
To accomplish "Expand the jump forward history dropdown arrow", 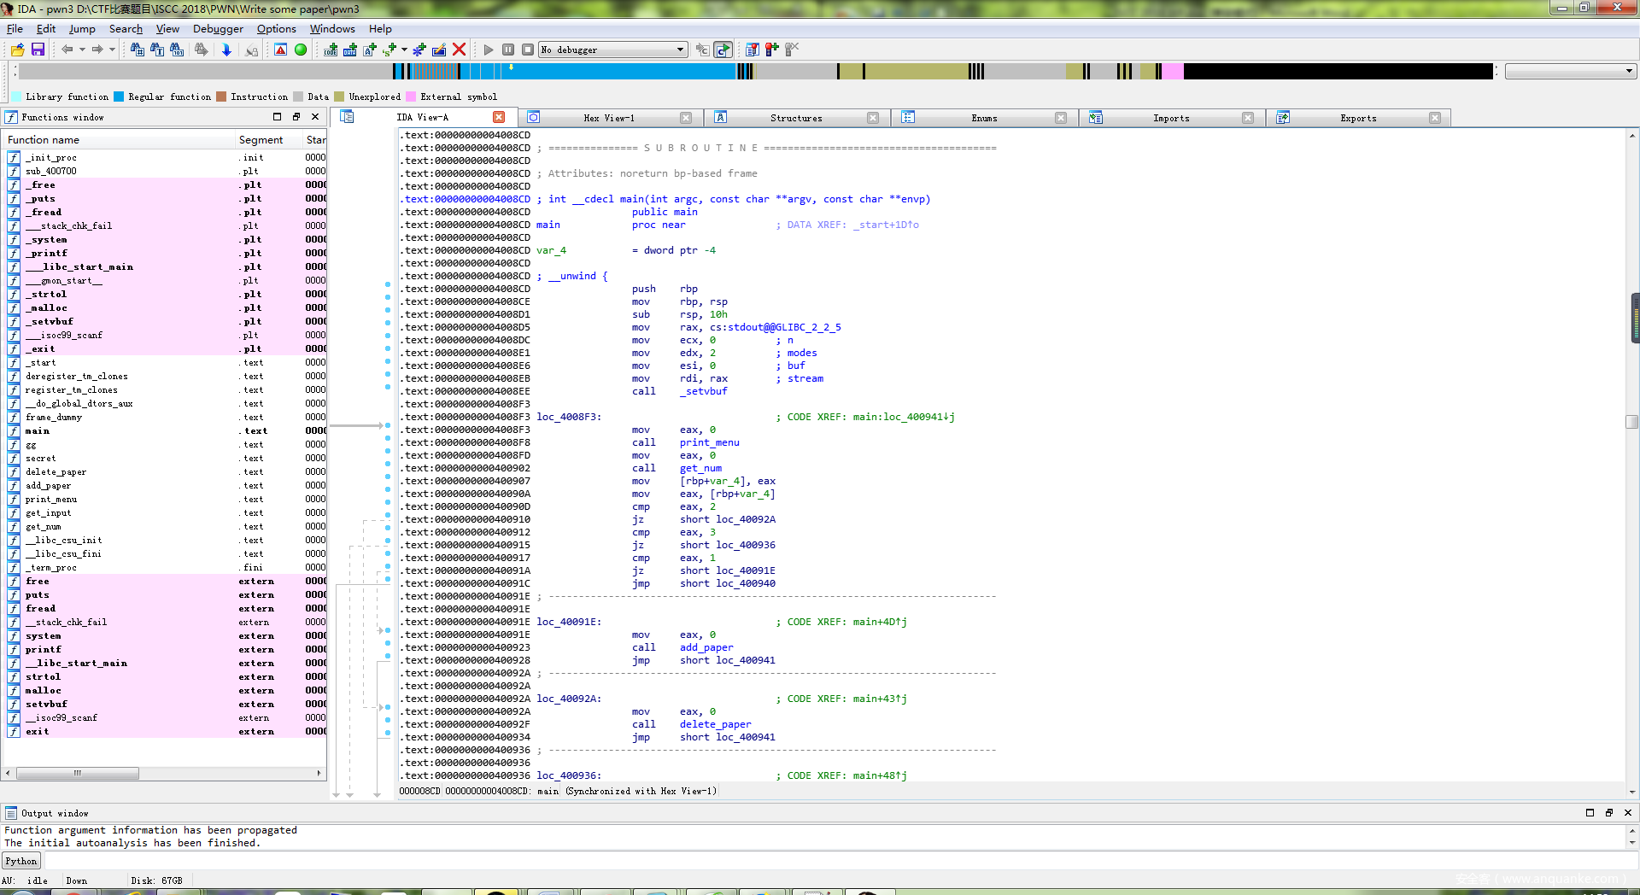I will coord(112,50).
